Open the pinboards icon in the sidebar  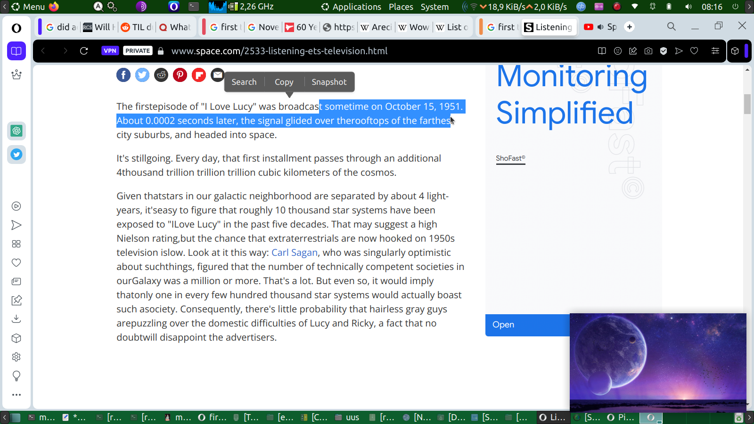click(16, 300)
